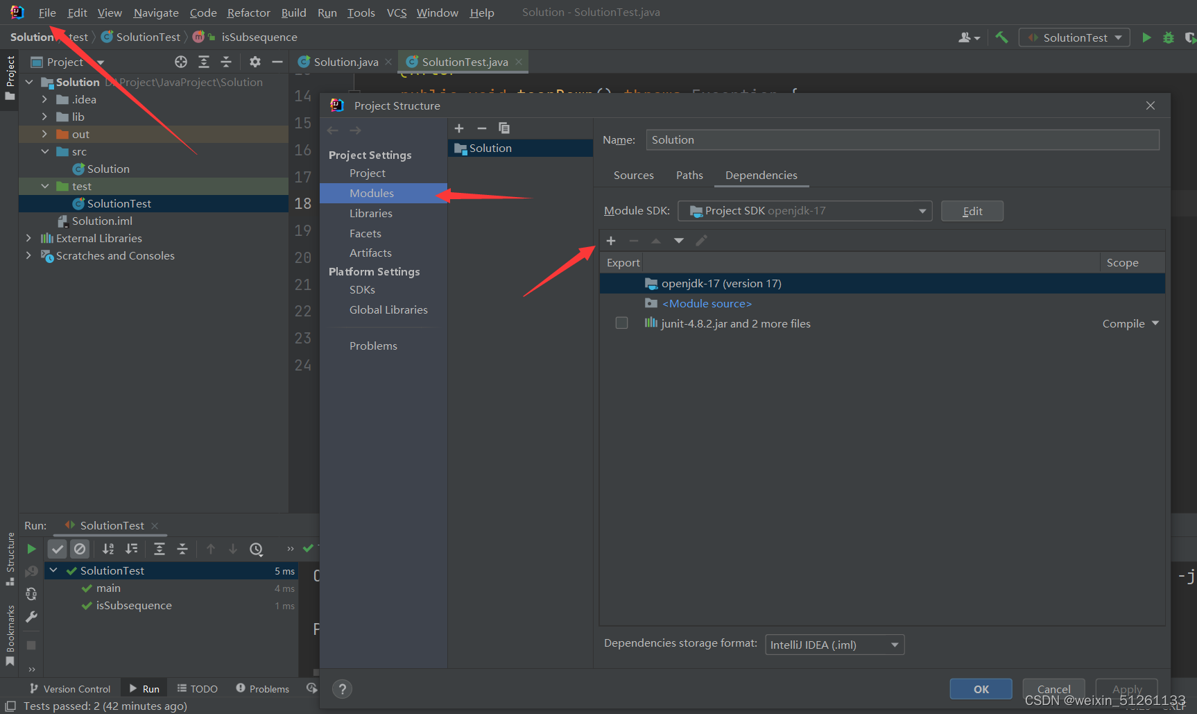Click OK in Project Structure
The image size is (1197, 714).
981,689
